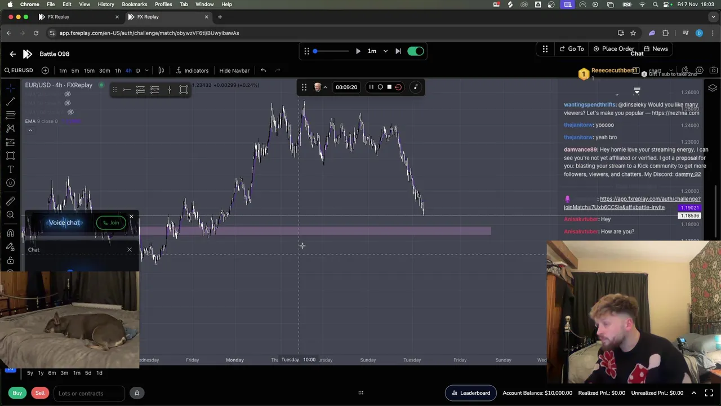Viewport: 721px width, 406px height.
Task: Toggle recording audio music note
Action: click(x=416, y=87)
